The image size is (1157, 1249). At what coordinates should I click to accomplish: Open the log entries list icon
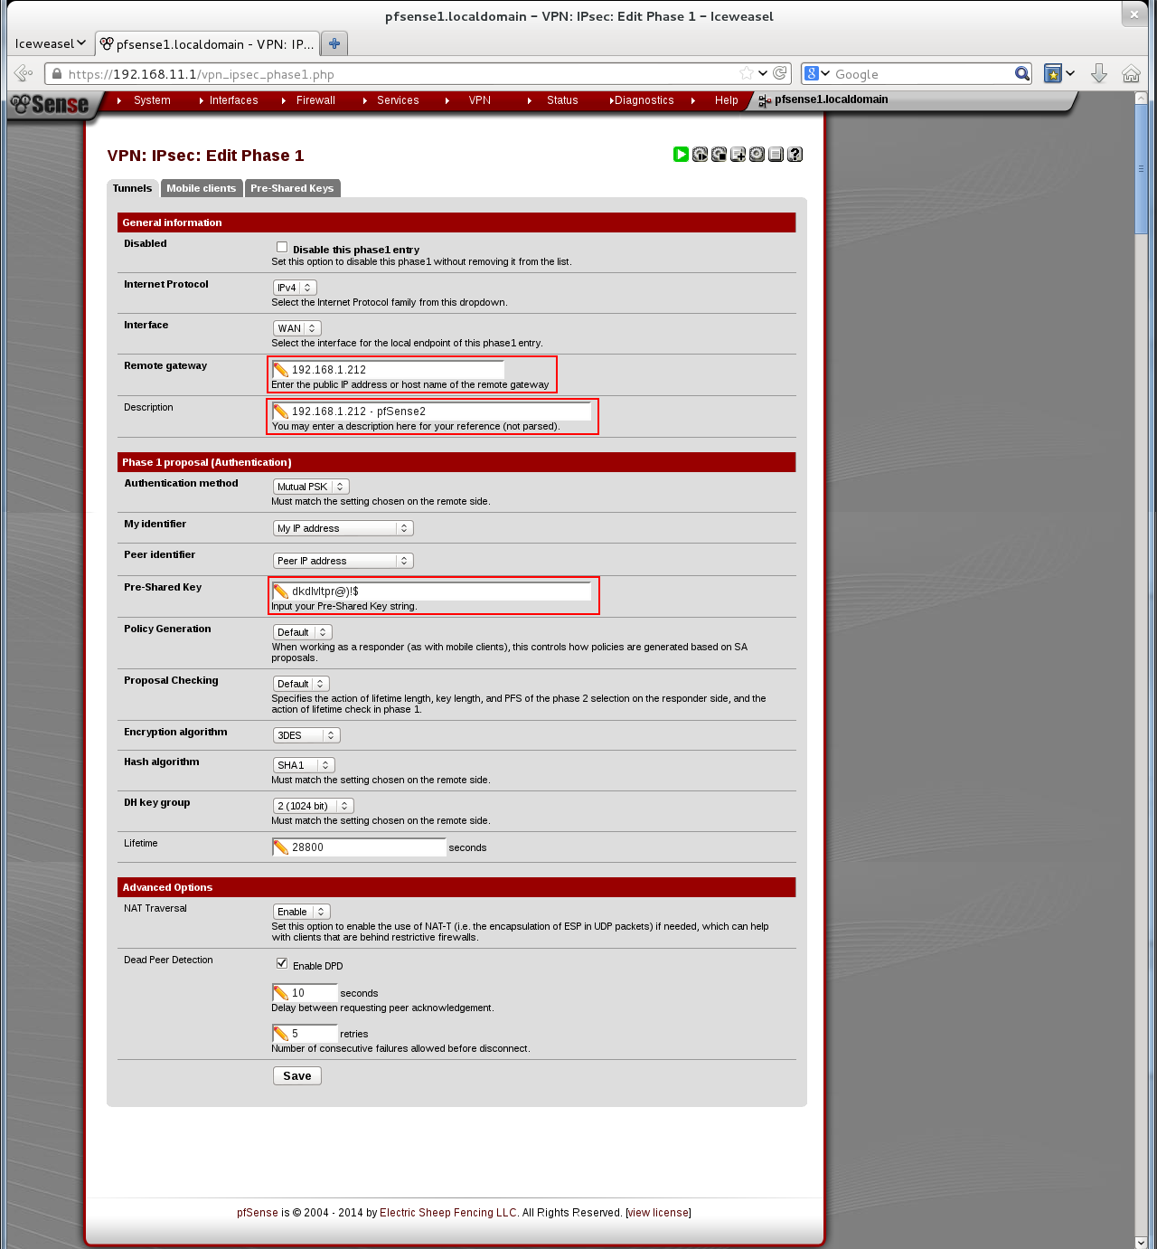pyautogui.click(x=776, y=155)
